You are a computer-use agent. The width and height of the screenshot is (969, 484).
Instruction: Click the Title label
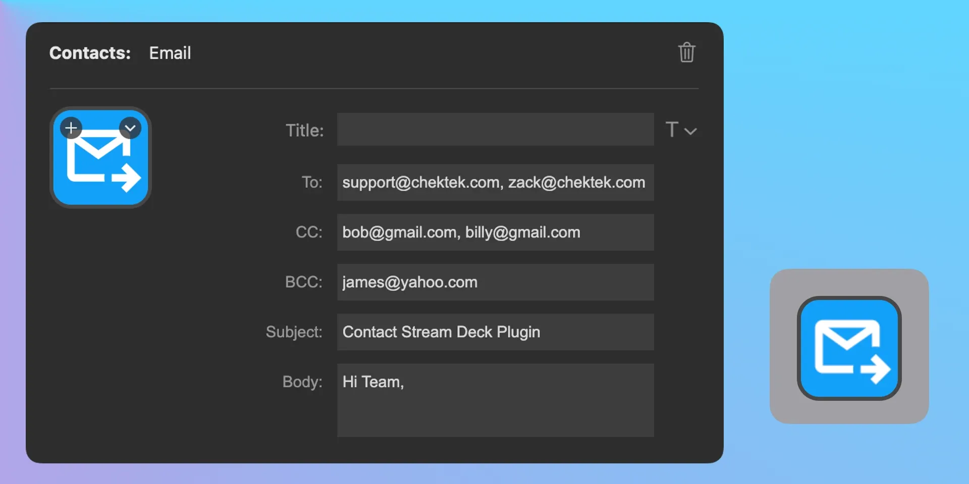tap(304, 130)
